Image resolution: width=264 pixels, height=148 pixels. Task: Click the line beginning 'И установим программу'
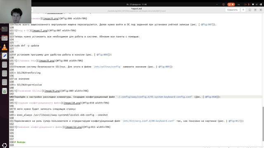[63, 55]
